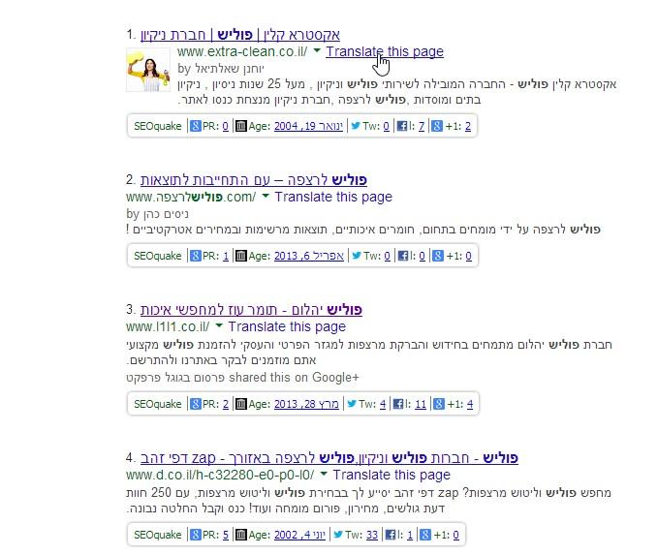Click Twitter icon in result 1 SEOquake bar
658x555 pixels.
356,126
